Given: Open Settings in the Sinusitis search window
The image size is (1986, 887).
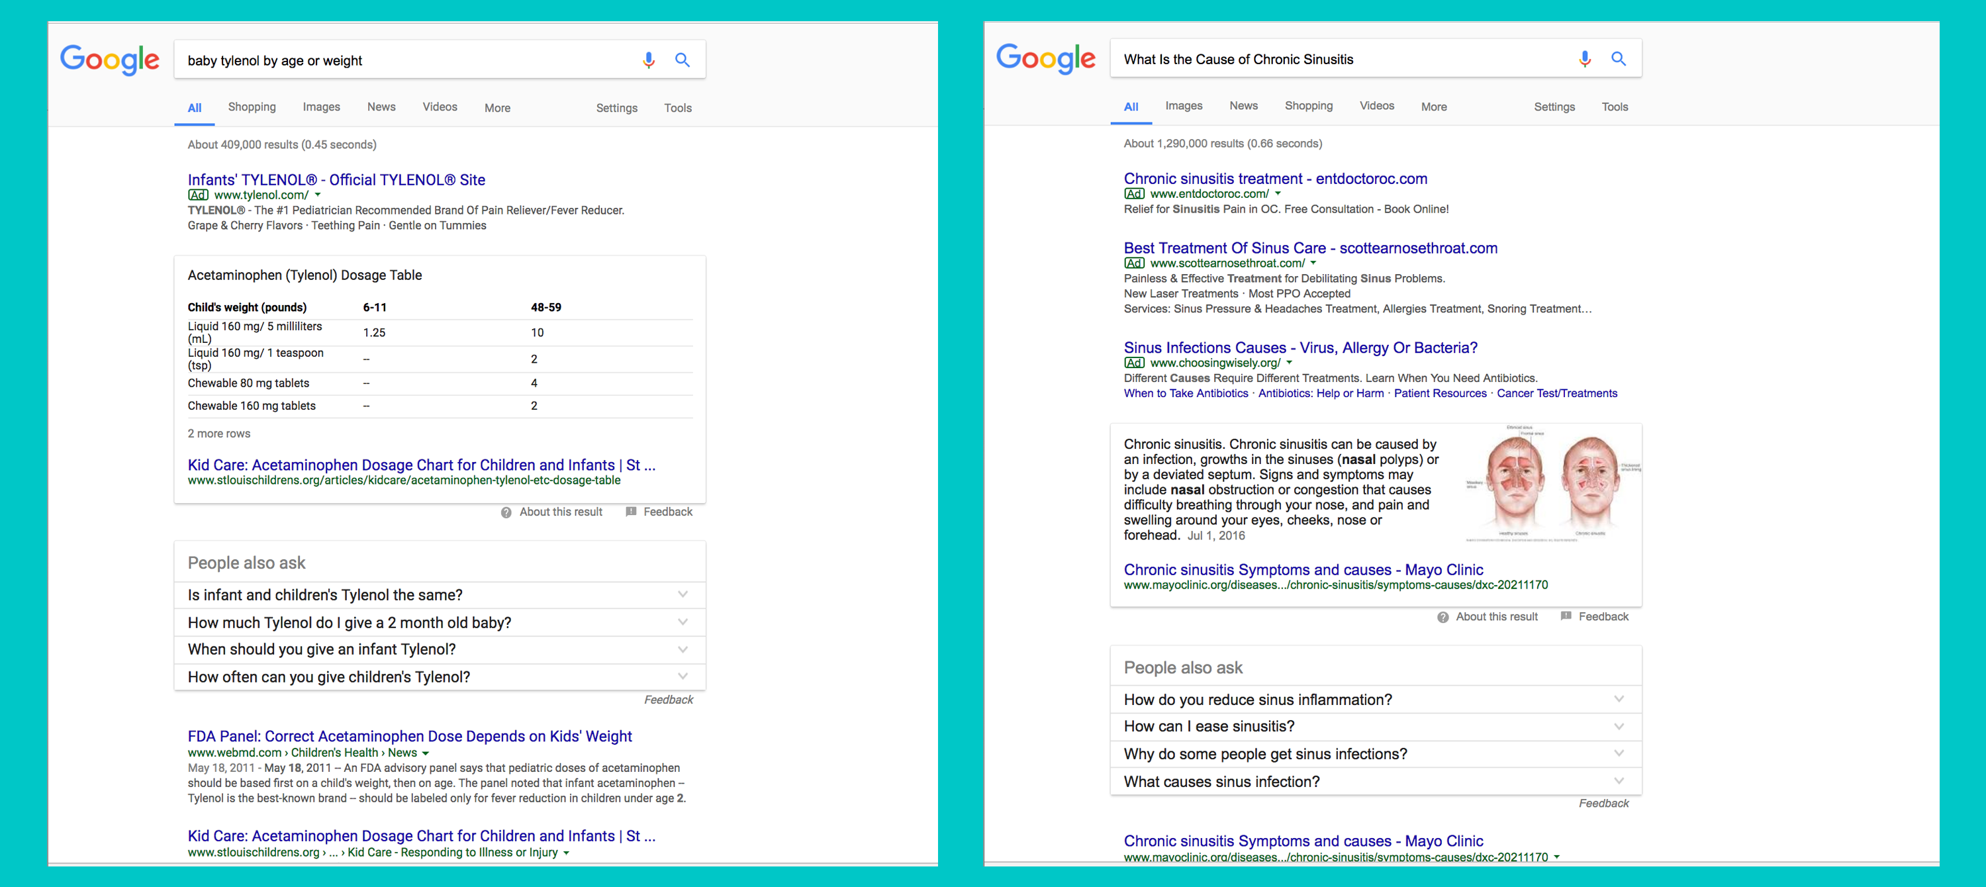Looking at the screenshot, I should point(1554,107).
